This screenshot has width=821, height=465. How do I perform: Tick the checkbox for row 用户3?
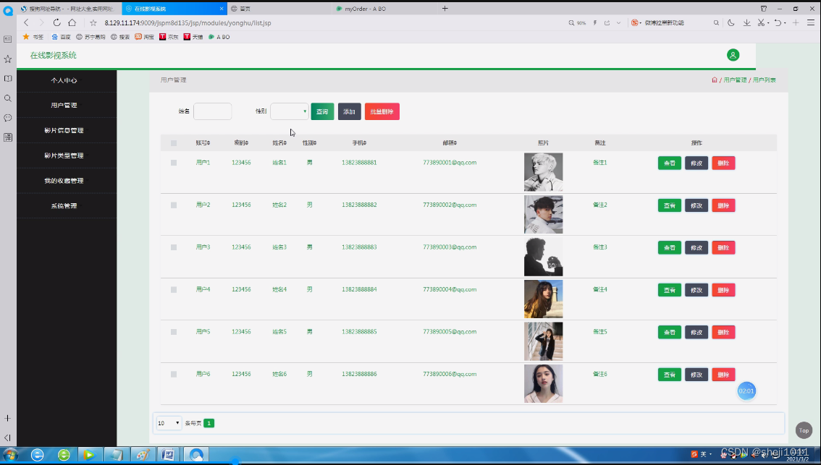coord(174,247)
